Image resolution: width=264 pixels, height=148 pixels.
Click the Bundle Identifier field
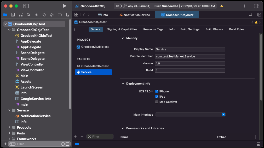tap(190, 56)
